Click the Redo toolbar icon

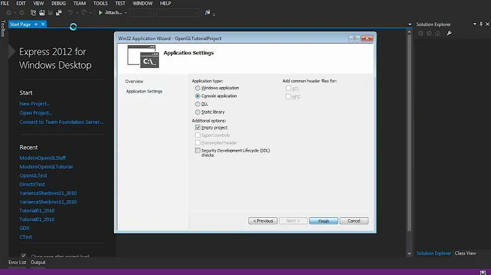pos(84,13)
